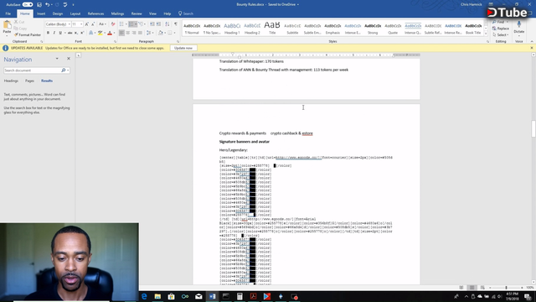The image size is (536, 302).
Task: Apply the Heading 1 style
Action: [x=232, y=29]
